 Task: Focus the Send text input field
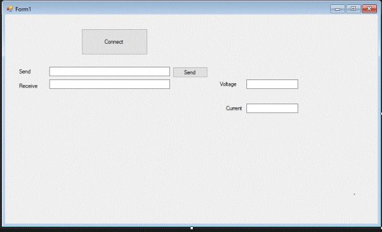(110, 71)
